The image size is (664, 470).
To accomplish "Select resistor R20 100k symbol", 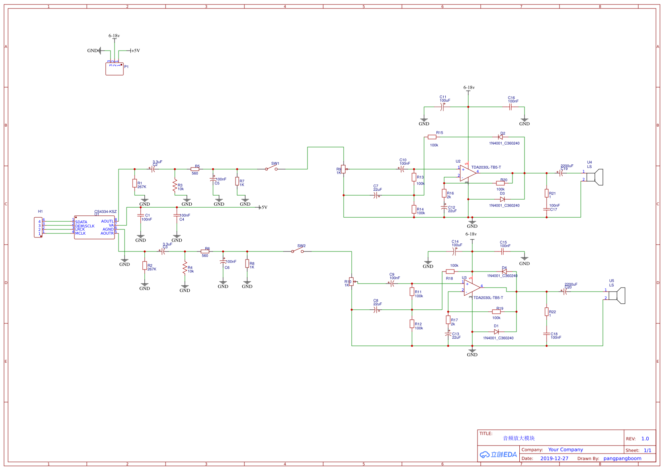I will click(500, 183).
